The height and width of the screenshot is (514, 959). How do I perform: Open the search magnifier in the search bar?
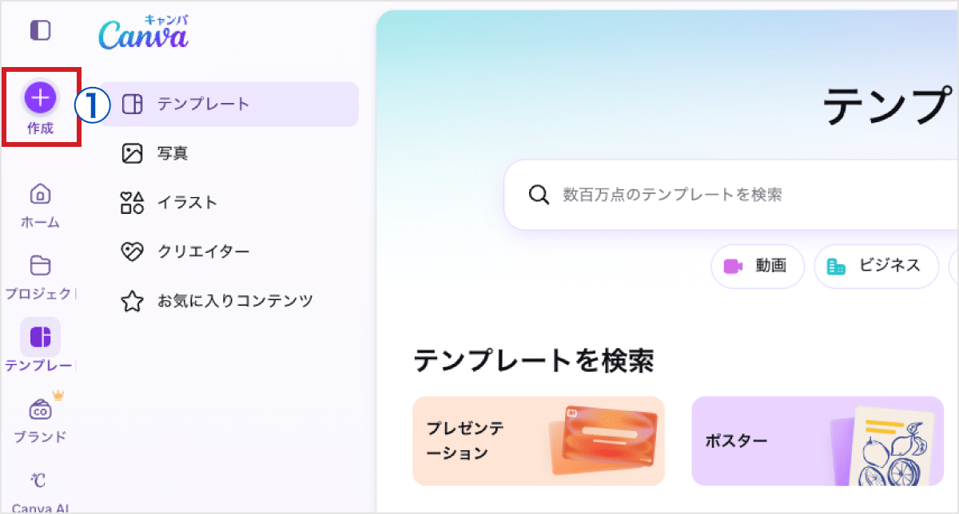[x=537, y=194]
